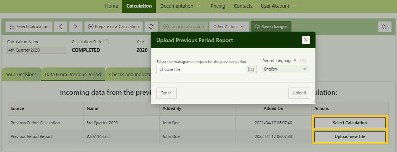
Task: Click Report language help icon
Action: (303, 61)
